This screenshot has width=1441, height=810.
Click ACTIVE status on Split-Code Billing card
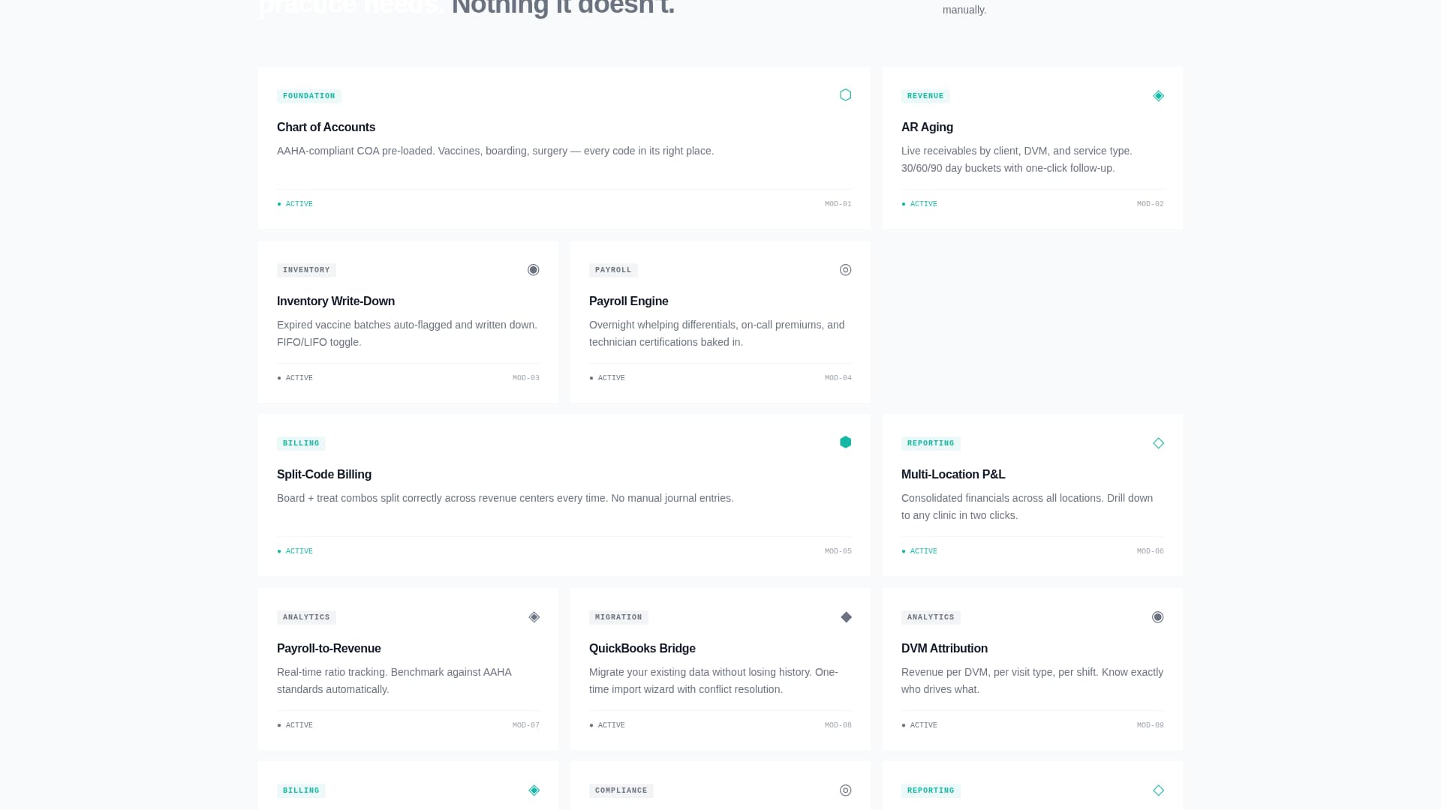(x=295, y=551)
